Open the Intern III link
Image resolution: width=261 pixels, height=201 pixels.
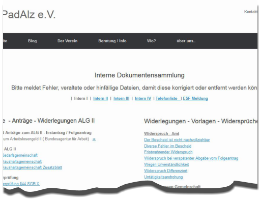pos(122,98)
